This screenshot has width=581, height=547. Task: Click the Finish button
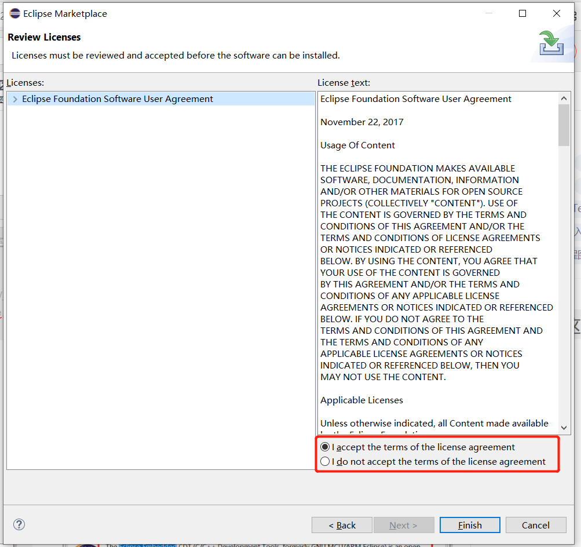[470, 525]
